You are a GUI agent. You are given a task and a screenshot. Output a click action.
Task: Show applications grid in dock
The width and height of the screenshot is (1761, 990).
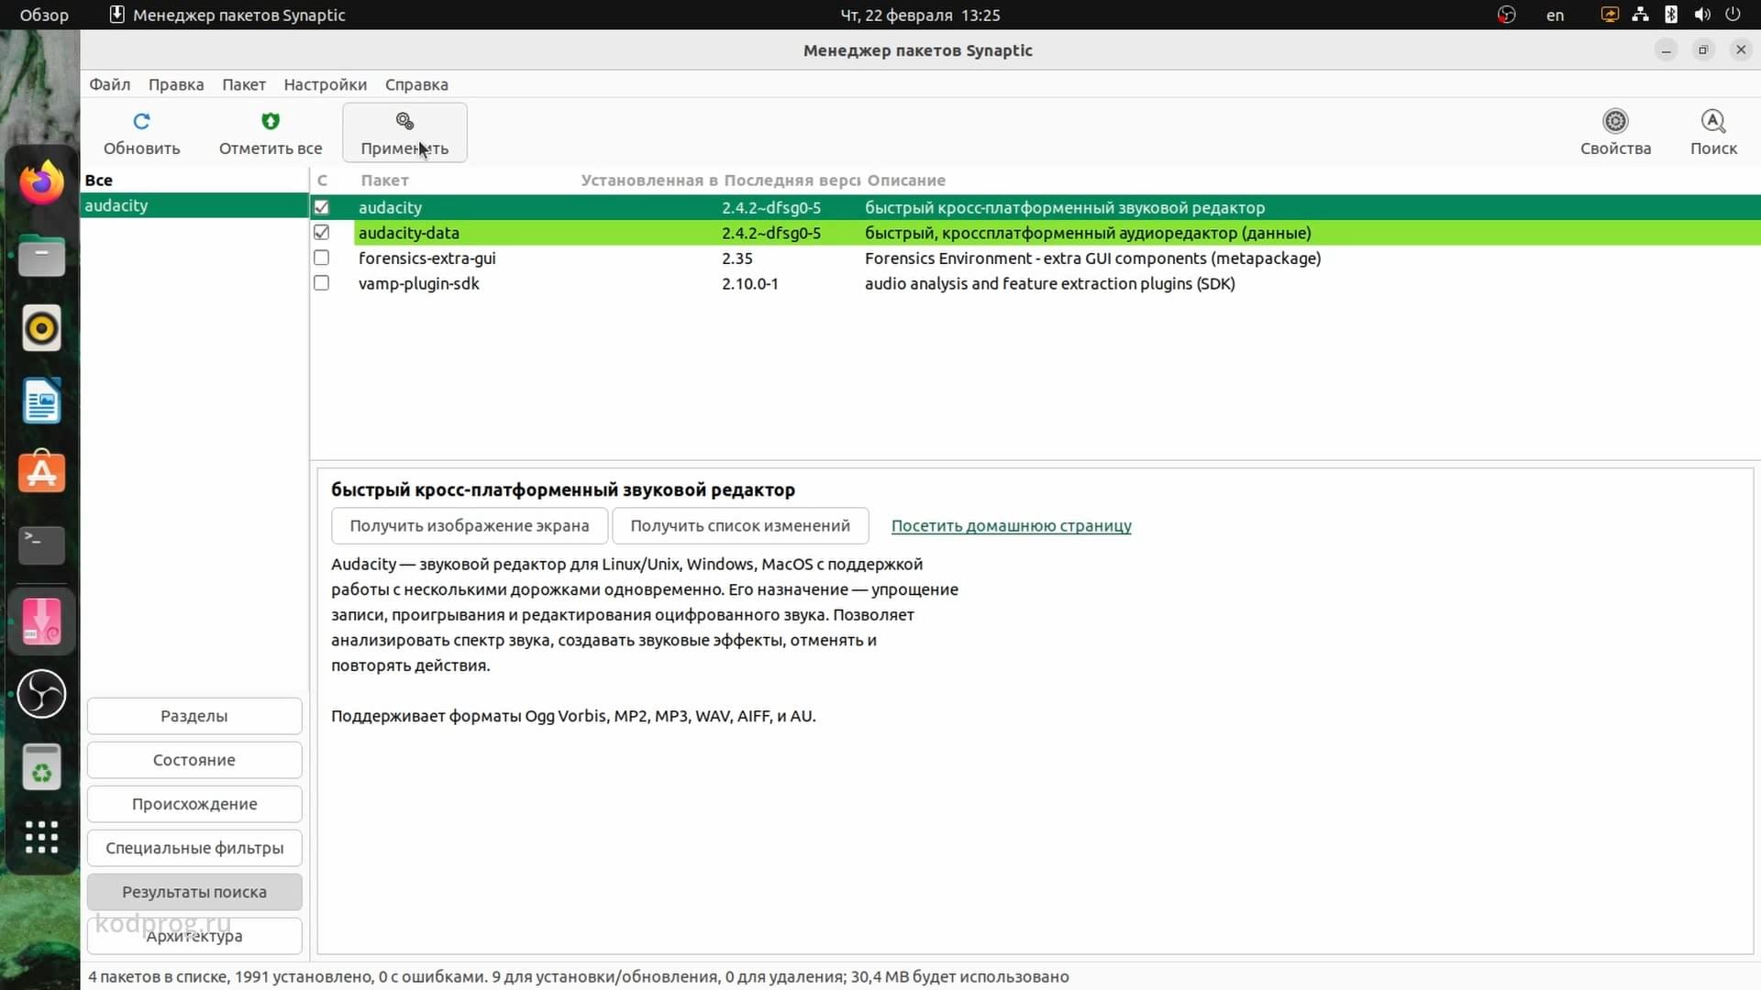pos(41,837)
